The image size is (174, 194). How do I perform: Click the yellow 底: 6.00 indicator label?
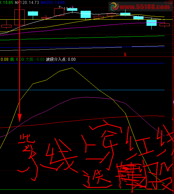click(17, 59)
